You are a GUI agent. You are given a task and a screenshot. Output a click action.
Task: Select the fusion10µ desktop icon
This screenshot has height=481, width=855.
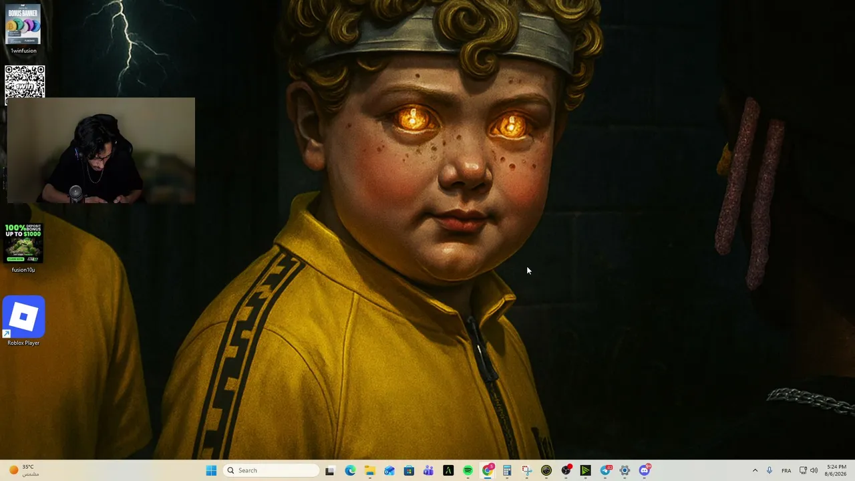coord(23,248)
